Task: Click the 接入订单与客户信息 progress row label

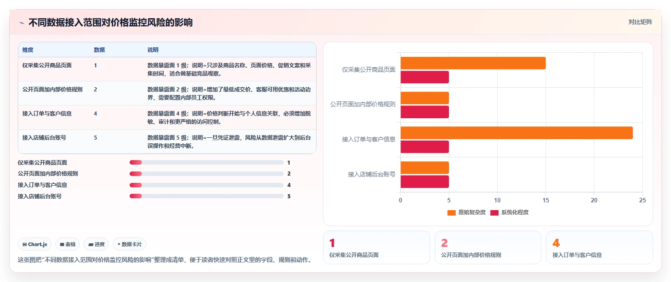Action: pyautogui.click(x=42, y=185)
